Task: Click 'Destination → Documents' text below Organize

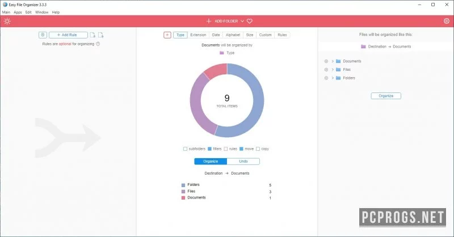Action: [227, 173]
